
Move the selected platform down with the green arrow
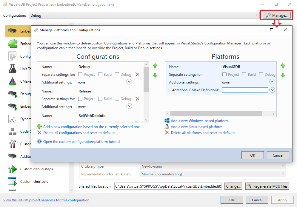click(283, 75)
